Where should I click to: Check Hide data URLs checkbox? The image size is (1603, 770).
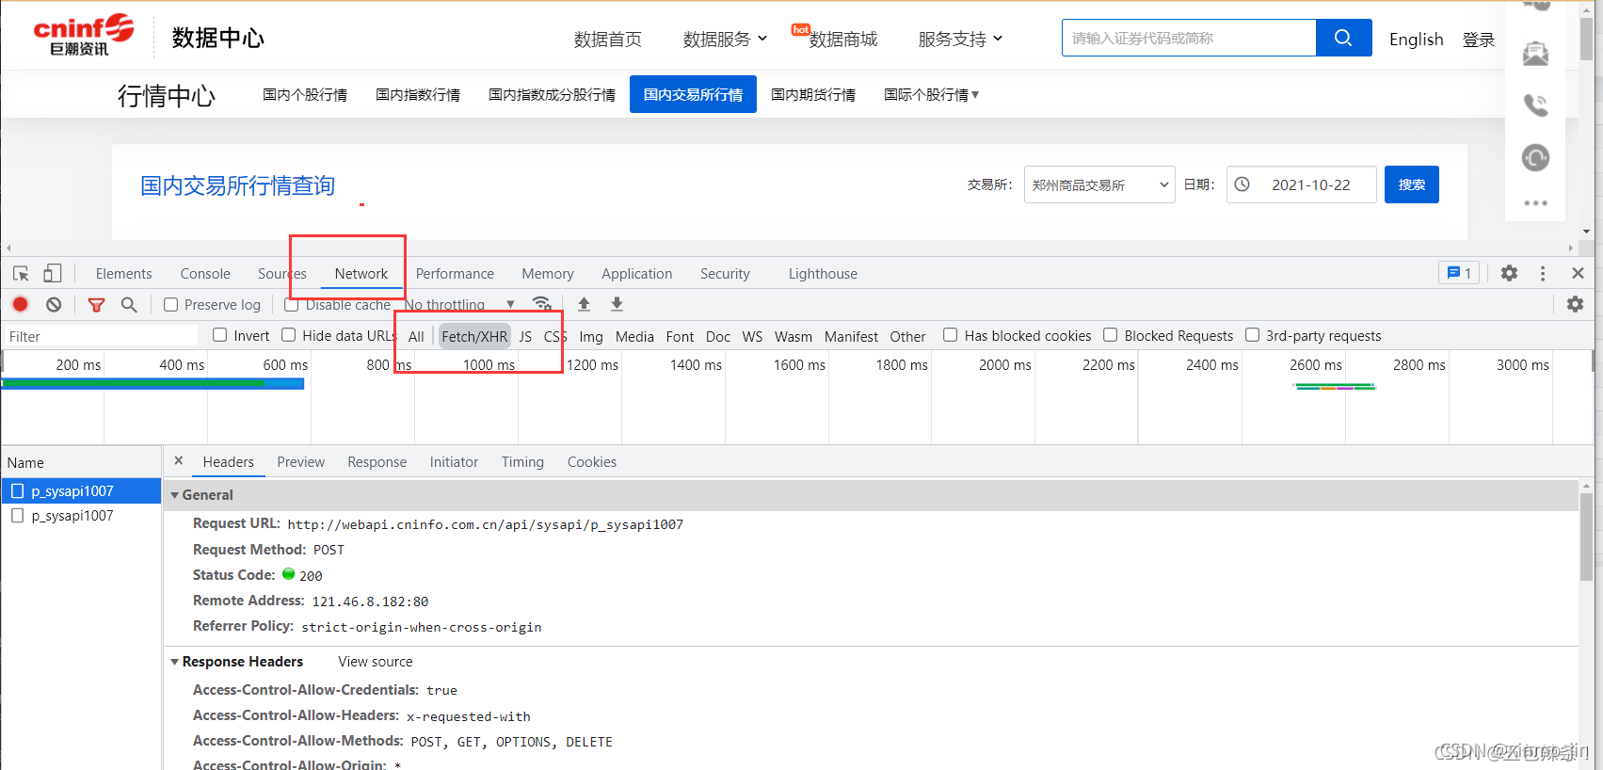coord(288,335)
